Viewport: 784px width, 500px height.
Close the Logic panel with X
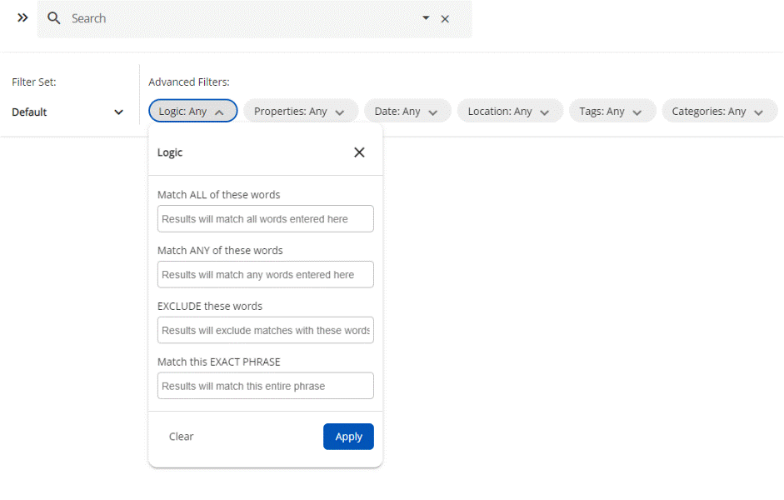coord(359,152)
